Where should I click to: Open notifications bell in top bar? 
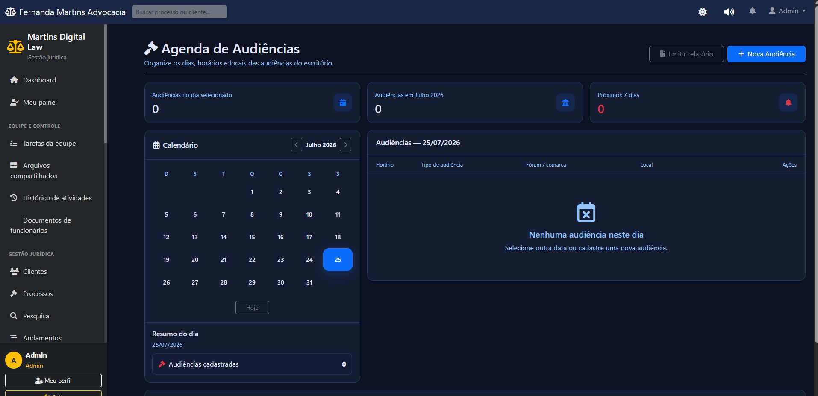(x=753, y=11)
